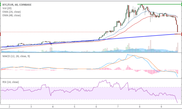Select the dotted red current price line
This screenshot has height=109, width=182.
pyautogui.click(x=91, y=32)
